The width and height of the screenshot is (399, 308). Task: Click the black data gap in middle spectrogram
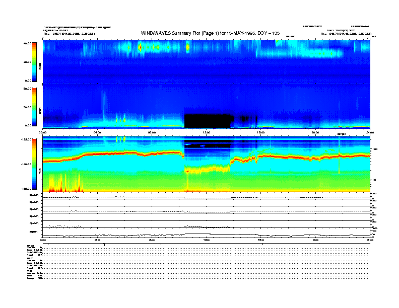[208, 121]
